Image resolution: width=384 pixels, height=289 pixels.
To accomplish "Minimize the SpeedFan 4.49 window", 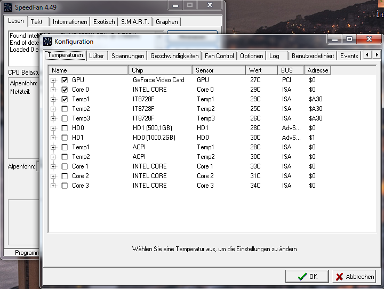I will click(x=175, y=5).
